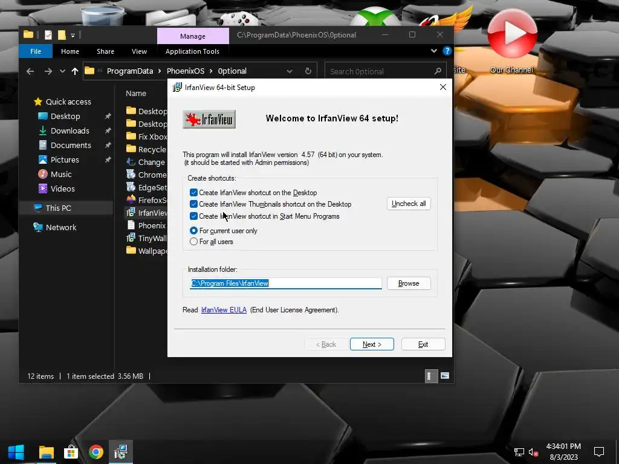619x464 pixels.
Task: Click Properties icon in Explorer title bar
Action: coord(48,35)
